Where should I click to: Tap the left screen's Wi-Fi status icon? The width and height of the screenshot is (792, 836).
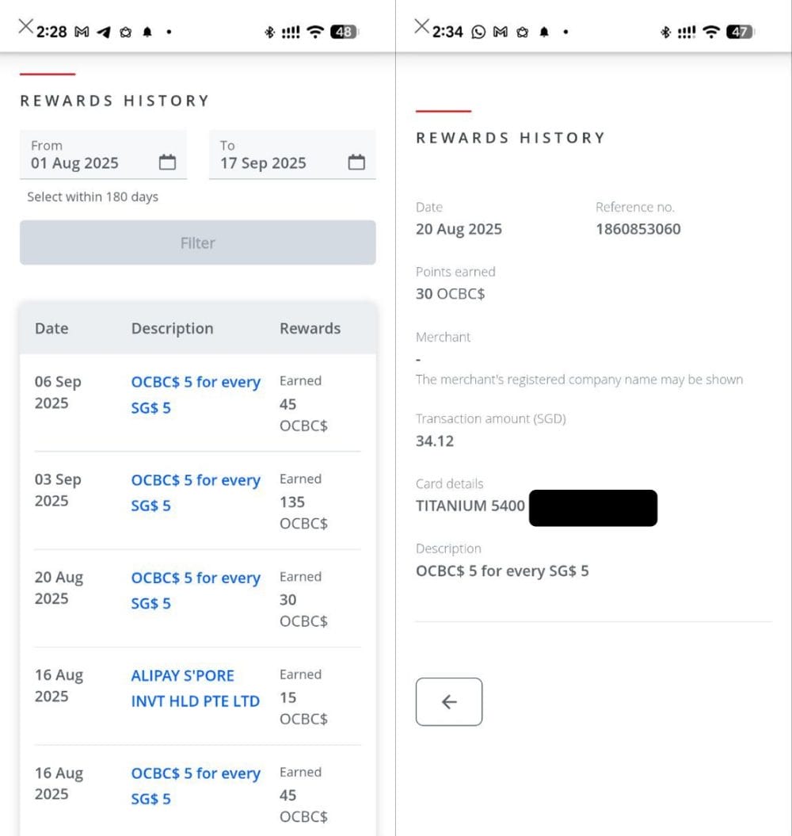click(315, 32)
